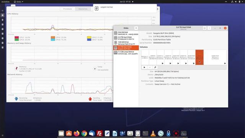Select Partition 1 in the Volumes map
245x138 pixels.
point(145,57)
